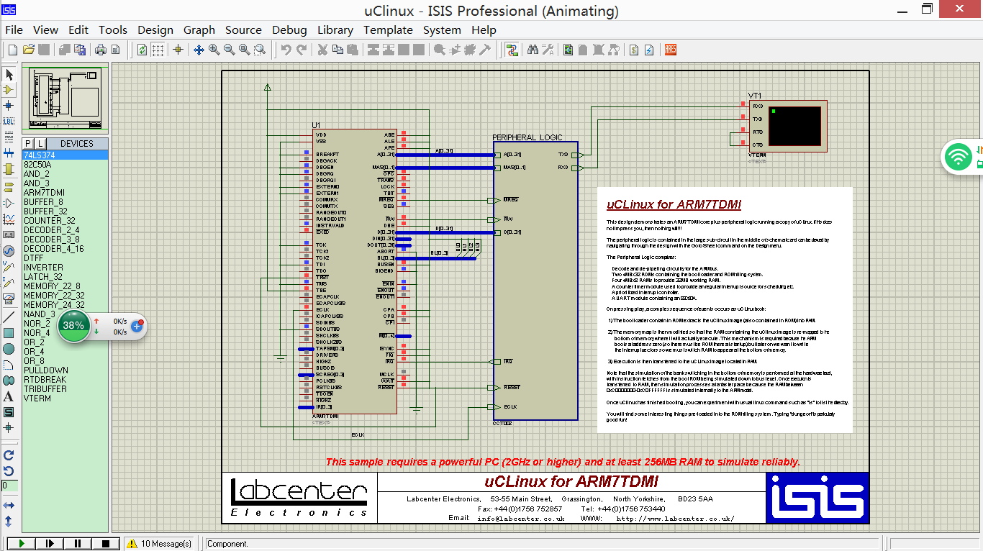Click the Rotate Anti-Clockwise icon
Screen dimensions: 983x551
click(9, 470)
